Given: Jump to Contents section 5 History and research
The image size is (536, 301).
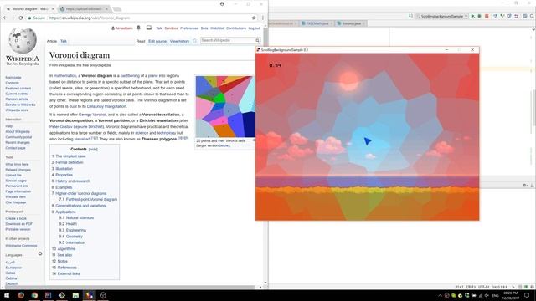Looking at the screenshot, I should 70,181.
